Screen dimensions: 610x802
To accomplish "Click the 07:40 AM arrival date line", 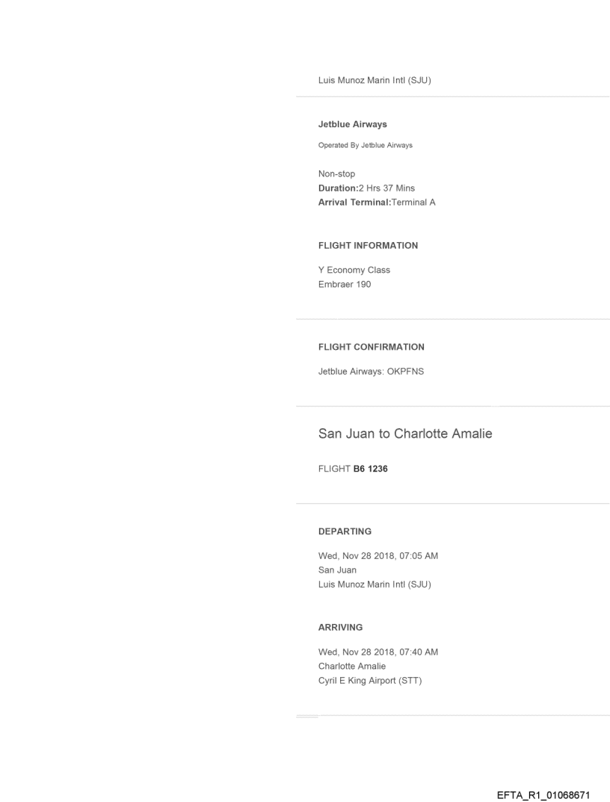I will click(378, 652).
